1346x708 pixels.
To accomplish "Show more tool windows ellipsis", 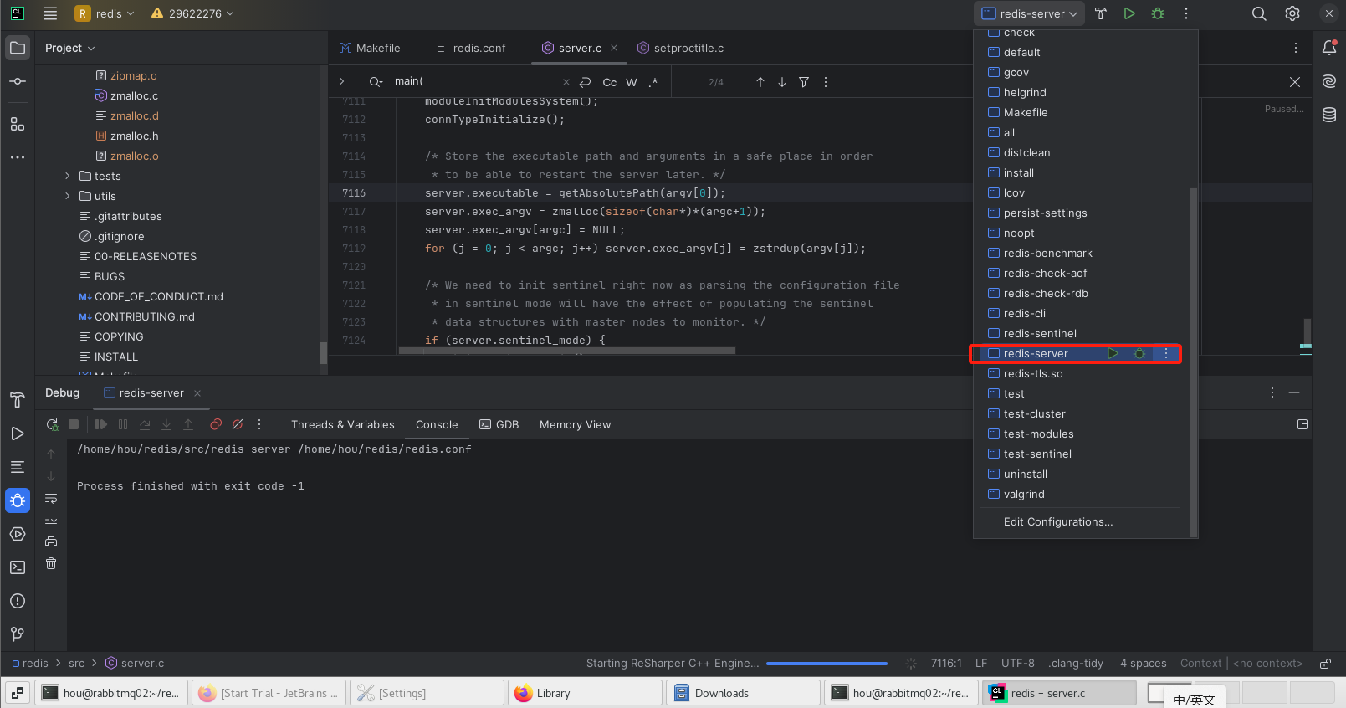I will pyautogui.click(x=18, y=157).
